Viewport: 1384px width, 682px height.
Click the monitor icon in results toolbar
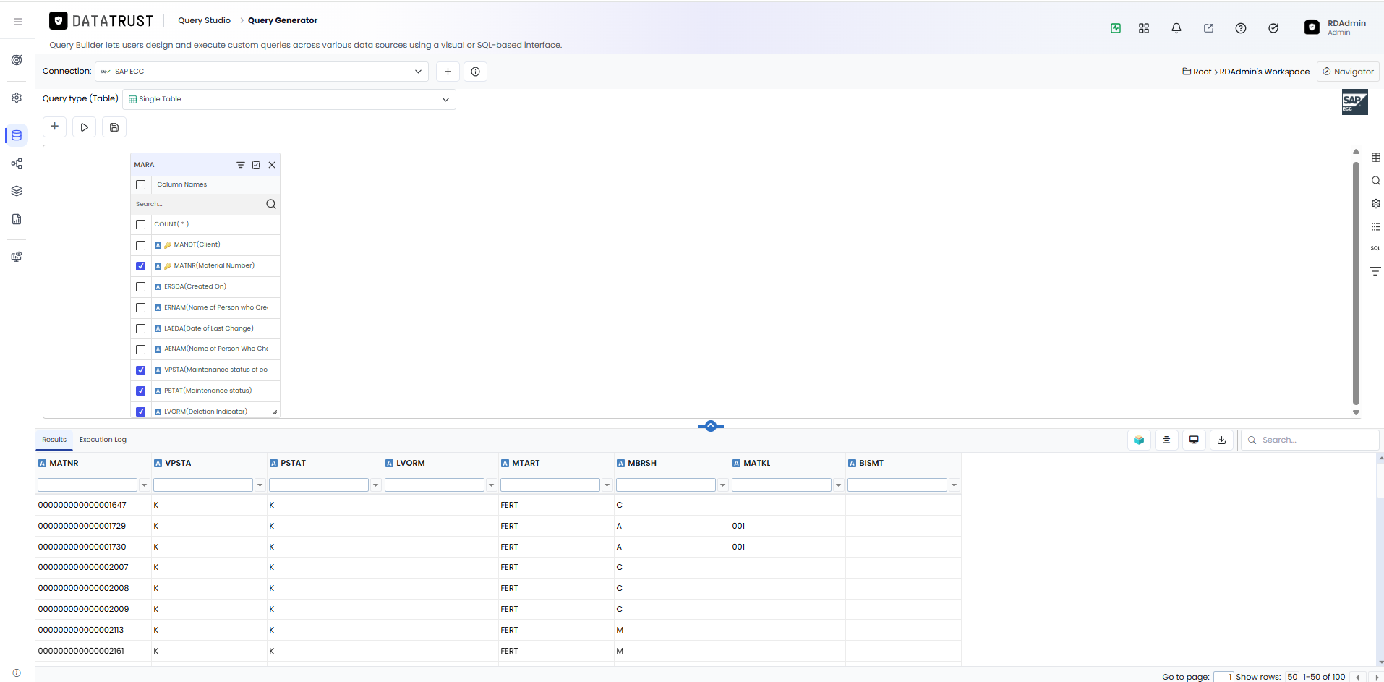point(1194,440)
